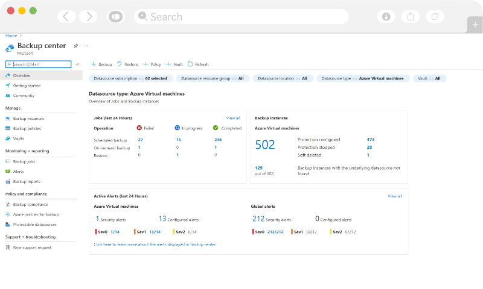The height and width of the screenshot is (289, 483).
Task: Open Backup instances in the sidebar
Action: [28, 119]
